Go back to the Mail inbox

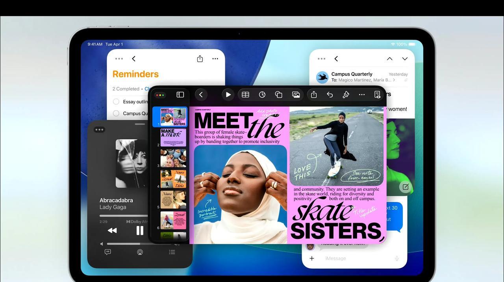(x=336, y=59)
